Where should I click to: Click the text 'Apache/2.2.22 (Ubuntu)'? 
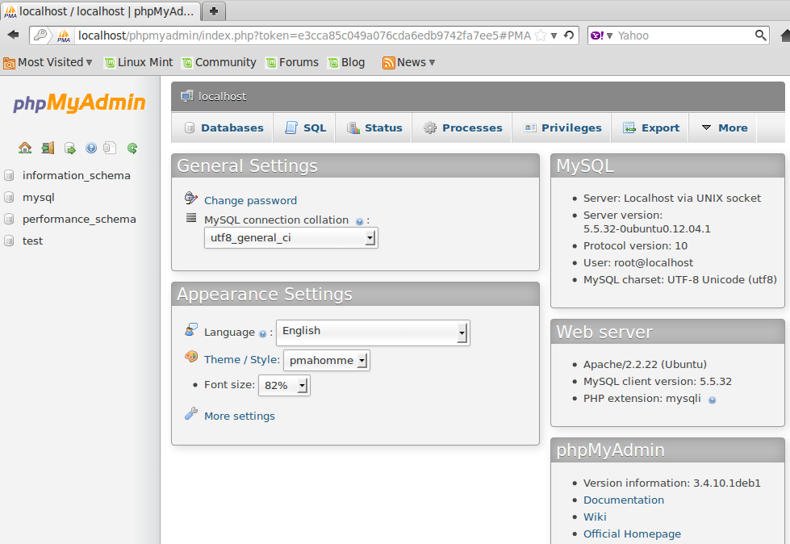click(x=645, y=364)
